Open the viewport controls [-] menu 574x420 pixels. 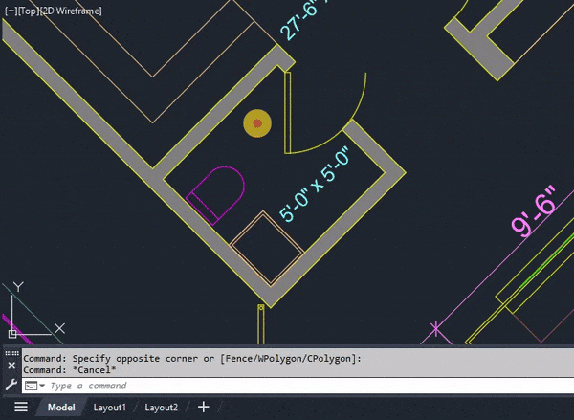pos(11,11)
